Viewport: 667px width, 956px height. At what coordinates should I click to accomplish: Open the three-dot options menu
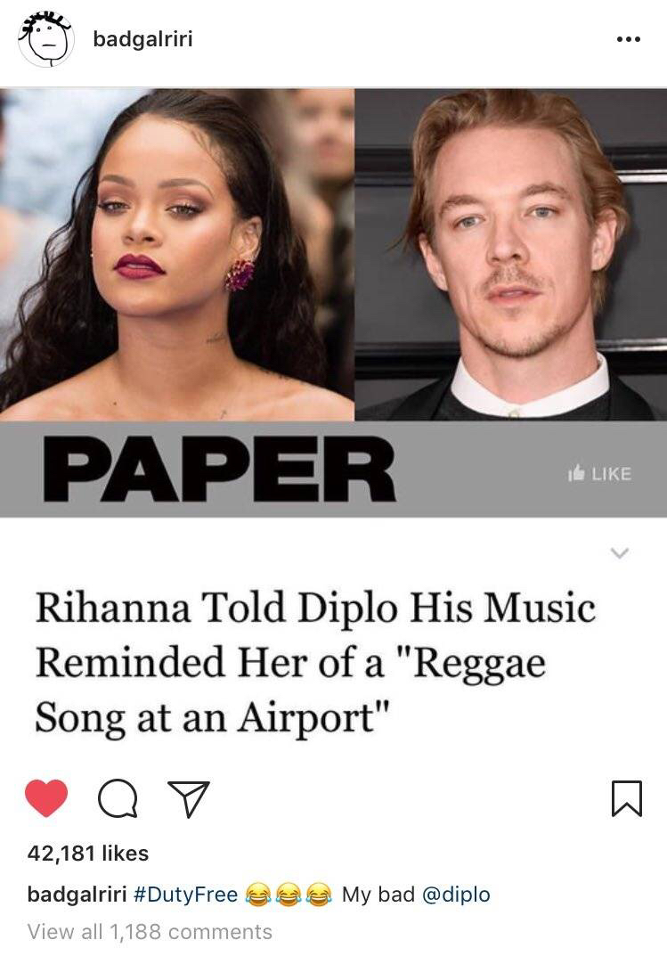click(x=628, y=39)
